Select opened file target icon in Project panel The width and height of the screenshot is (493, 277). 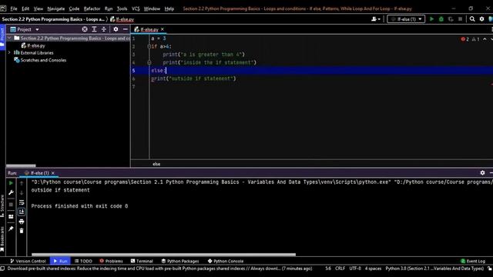tap(85, 29)
